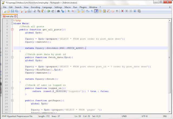Click the vertical scrollbar up arrow
Image resolution: width=173 pixels, height=119 pixels.
click(169, 20)
